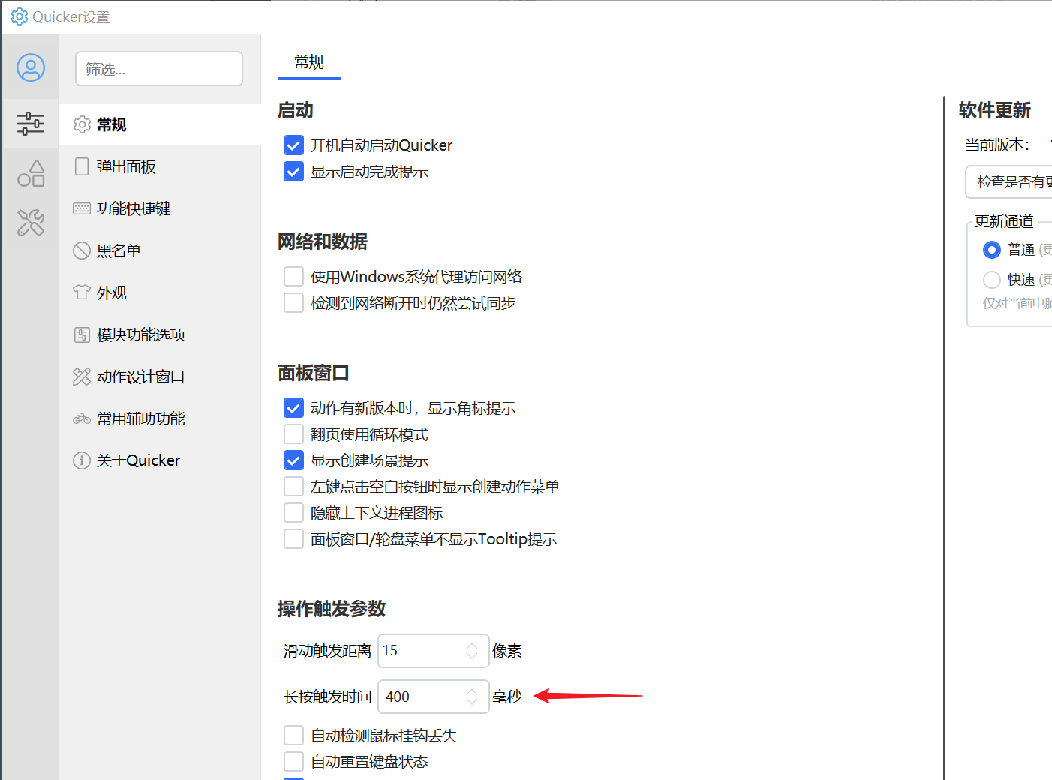Screen dimensions: 1052x780
Task: Click the 面板窗口 section heading
Action: 314,373
